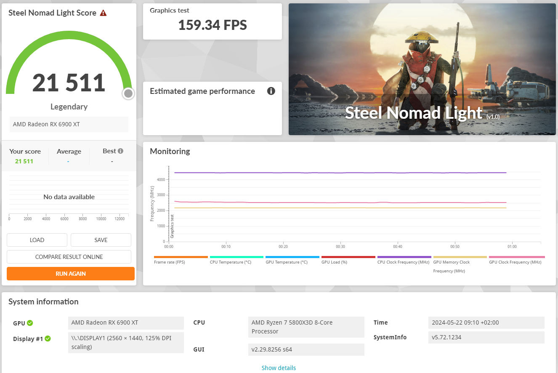Open the Show details link
The width and height of the screenshot is (558, 373).
click(279, 368)
